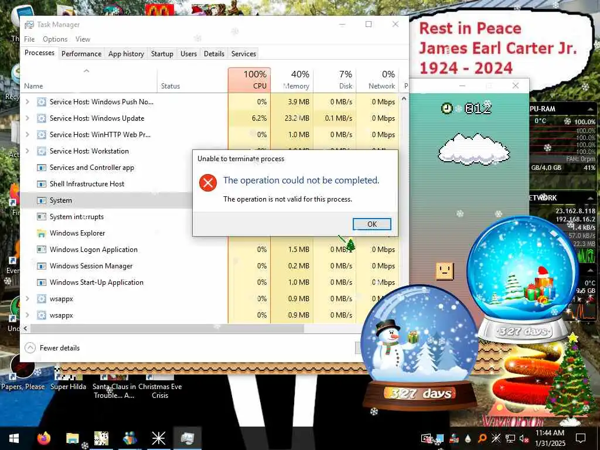The height and width of the screenshot is (450, 600).
Task: Click the orange magnifier tray icon
Action: click(x=482, y=438)
